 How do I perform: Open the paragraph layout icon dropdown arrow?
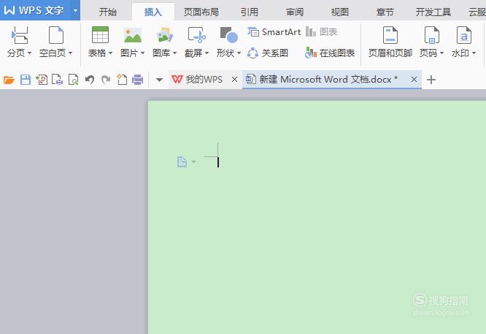click(x=193, y=162)
